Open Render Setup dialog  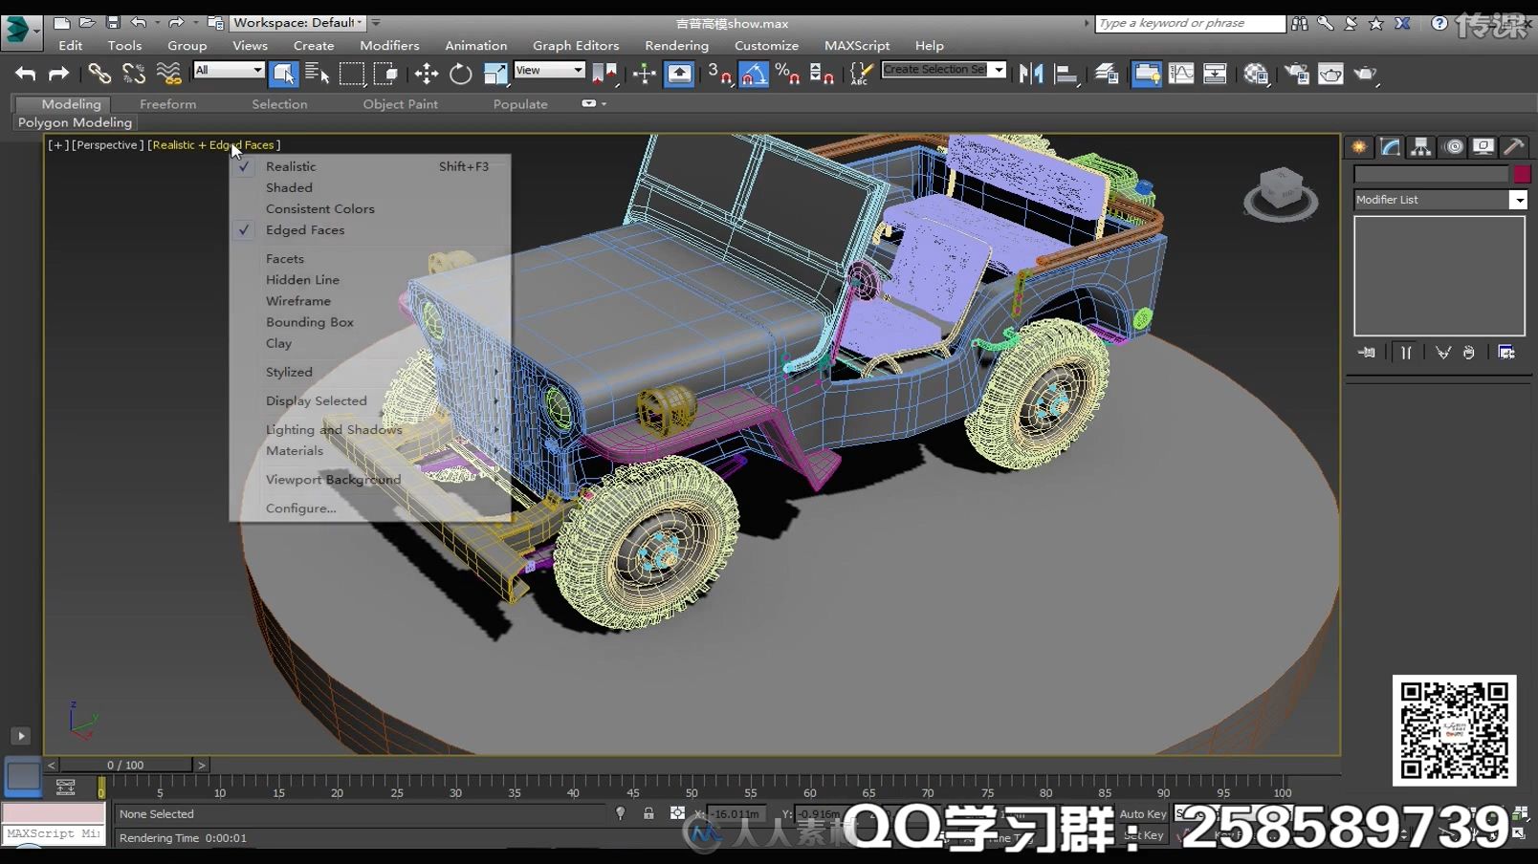tap(1297, 74)
